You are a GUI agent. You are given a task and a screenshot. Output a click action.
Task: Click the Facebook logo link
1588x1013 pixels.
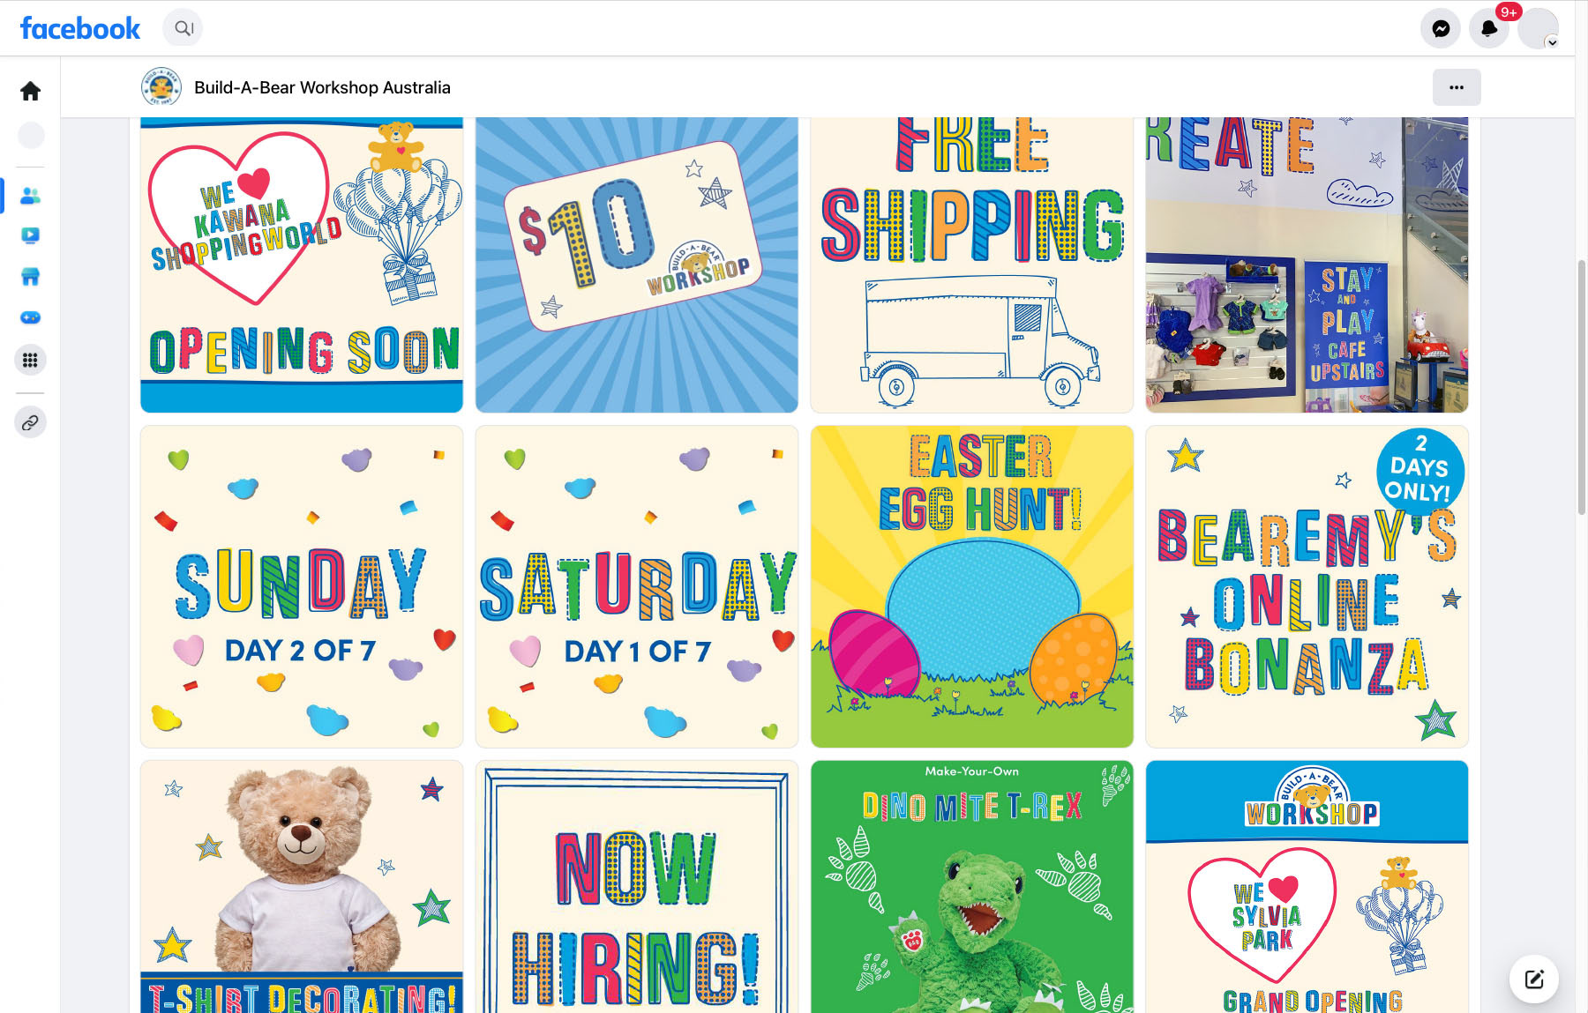(80, 28)
